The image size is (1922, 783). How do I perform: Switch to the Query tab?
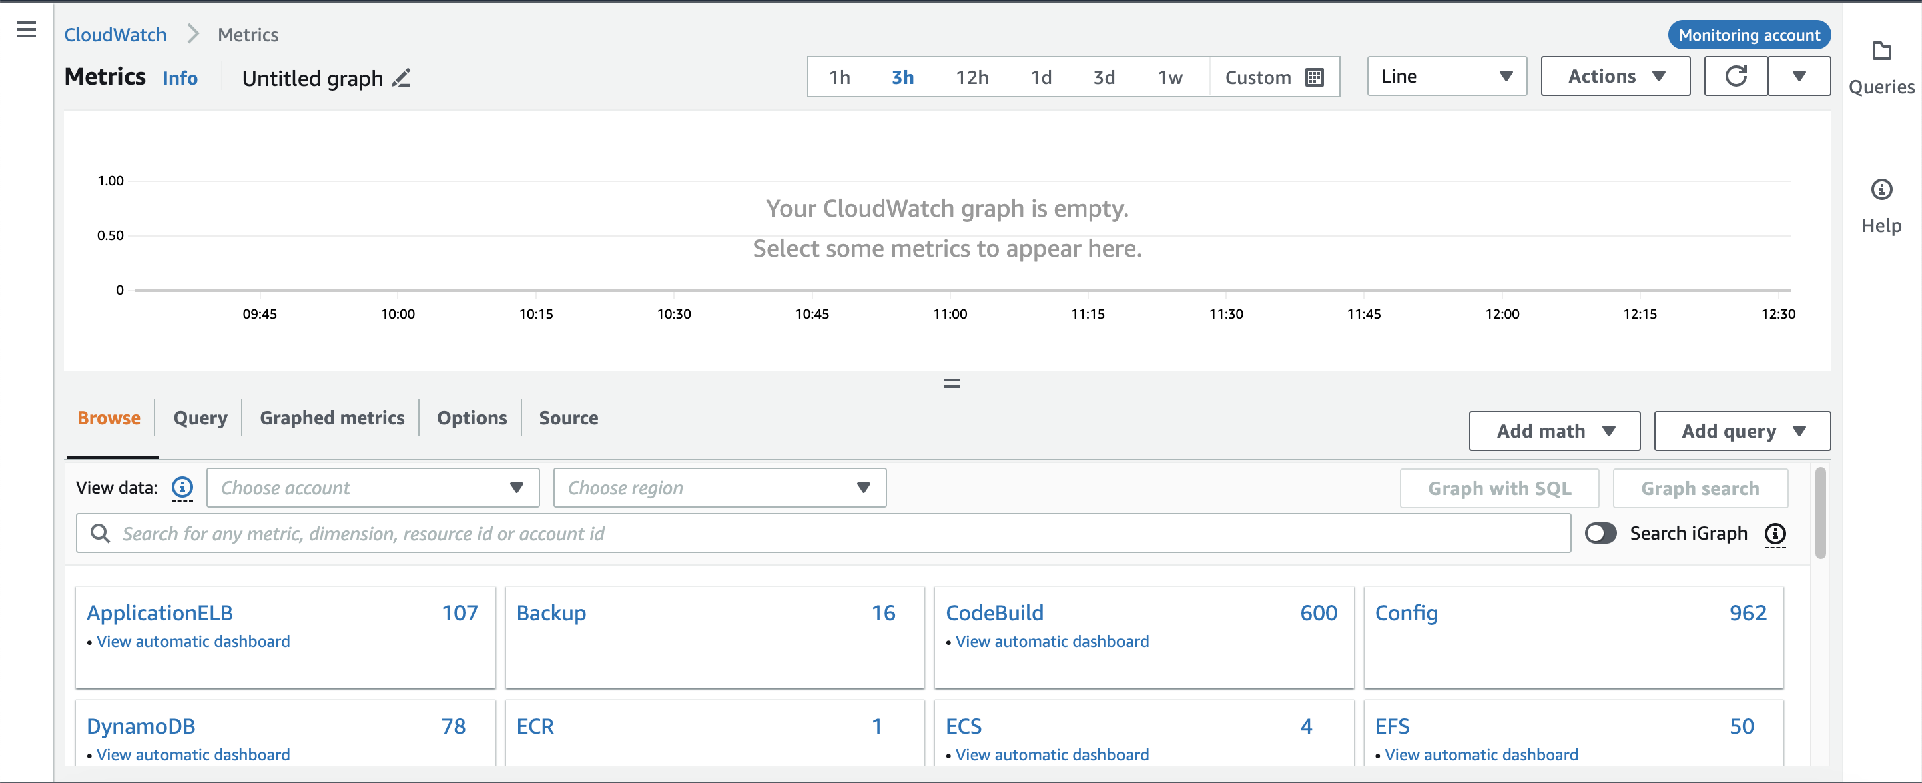coord(200,418)
